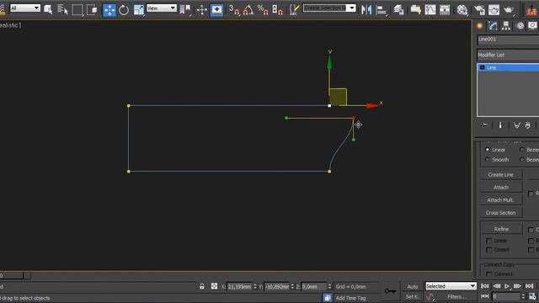Switch to the Hierarchy command panel tab
This screenshot has width=539, height=303.
pos(506,26)
